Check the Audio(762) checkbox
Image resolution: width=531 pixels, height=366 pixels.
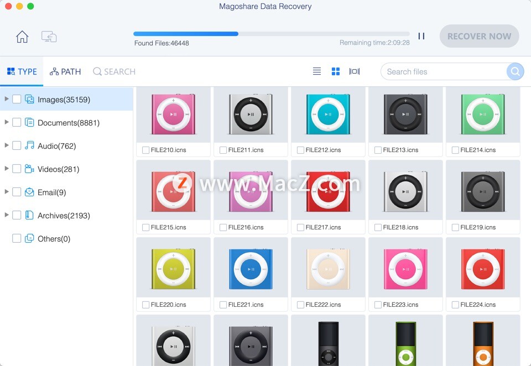(x=17, y=145)
